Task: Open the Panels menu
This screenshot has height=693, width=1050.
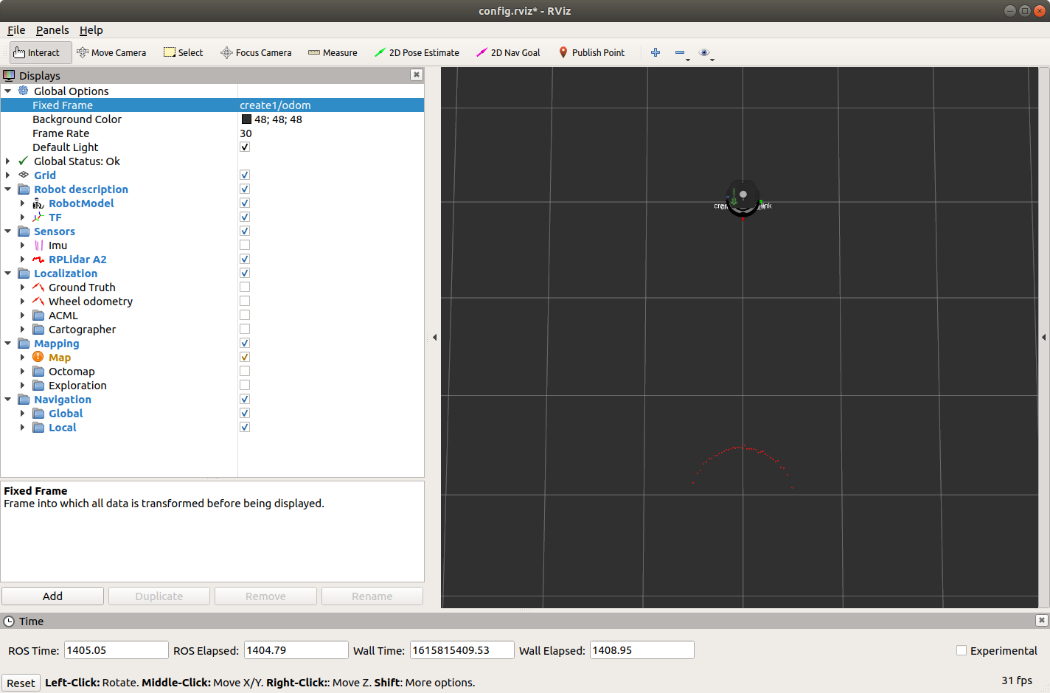Action: [x=52, y=30]
